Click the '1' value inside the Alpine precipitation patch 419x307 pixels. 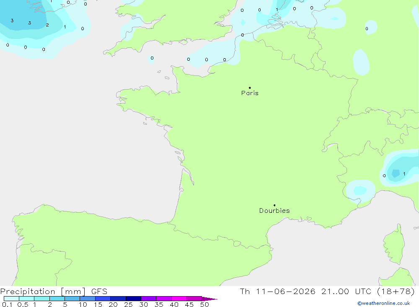click(404, 174)
